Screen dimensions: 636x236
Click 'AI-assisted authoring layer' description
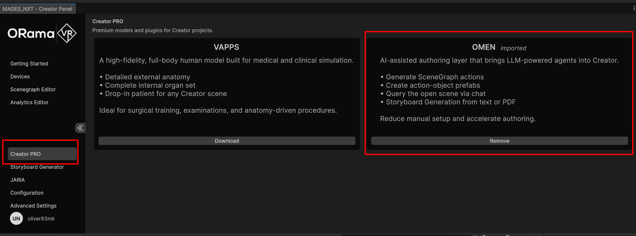tap(499, 60)
